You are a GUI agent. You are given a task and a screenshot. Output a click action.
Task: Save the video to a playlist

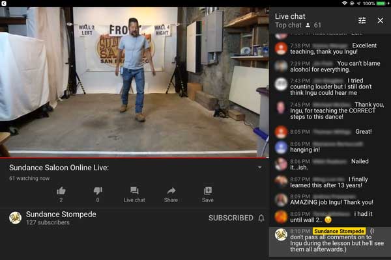(x=208, y=194)
